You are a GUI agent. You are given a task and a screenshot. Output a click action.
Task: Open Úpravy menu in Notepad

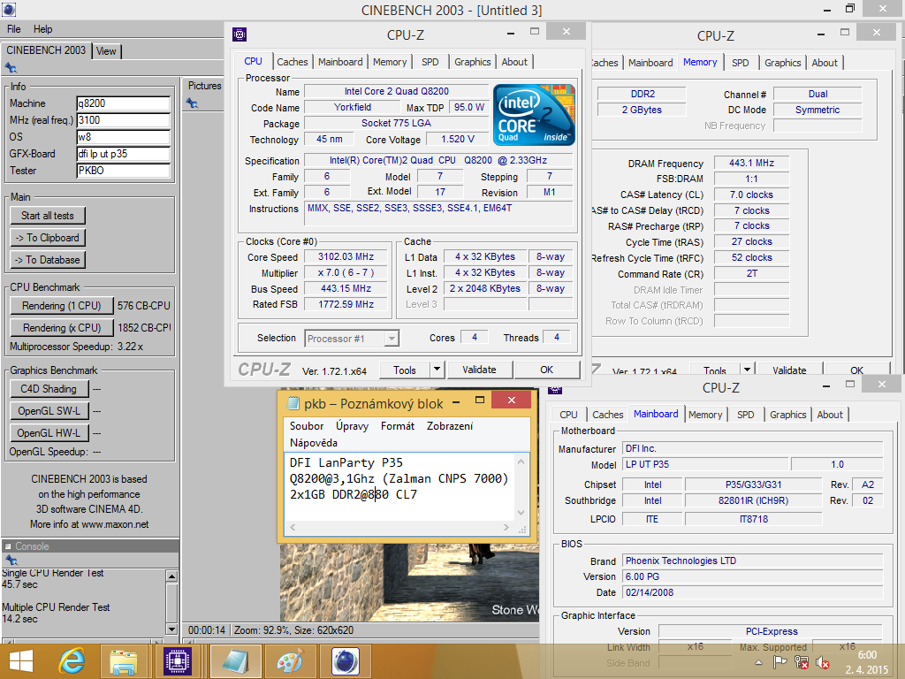[352, 426]
